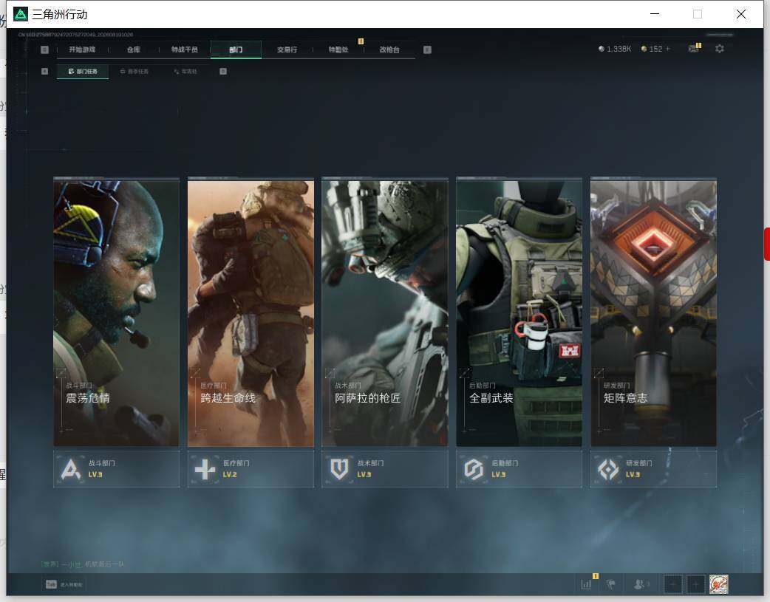Screen dimensions: 770x602
Task: Click the 三角洲行动 window title icon
Action: 21,14
